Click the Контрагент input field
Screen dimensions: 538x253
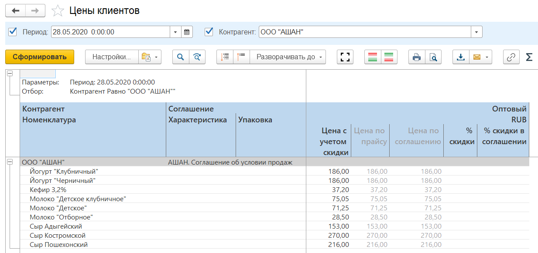pyautogui.click(x=364, y=32)
